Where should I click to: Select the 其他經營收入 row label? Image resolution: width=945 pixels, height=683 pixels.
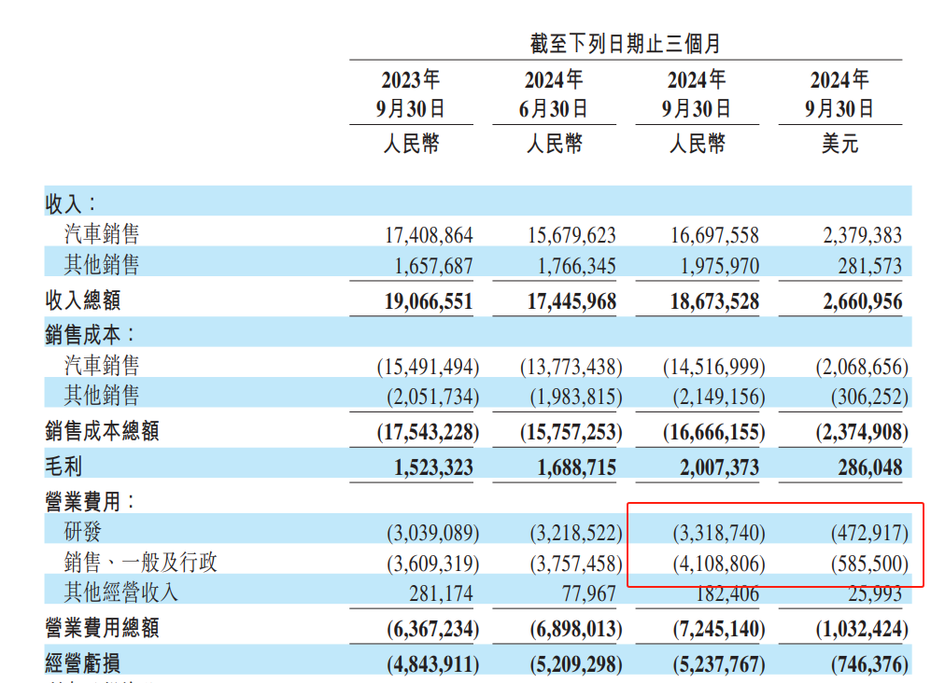120,592
